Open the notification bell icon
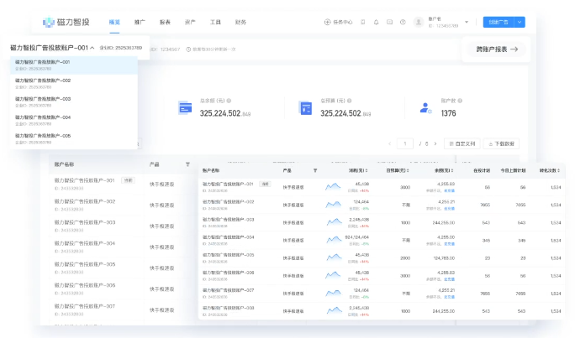The width and height of the screenshot is (575, 338). point(376,22)
